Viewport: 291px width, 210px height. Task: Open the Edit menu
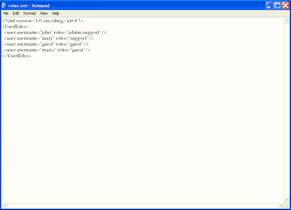(x=16, y=13)
